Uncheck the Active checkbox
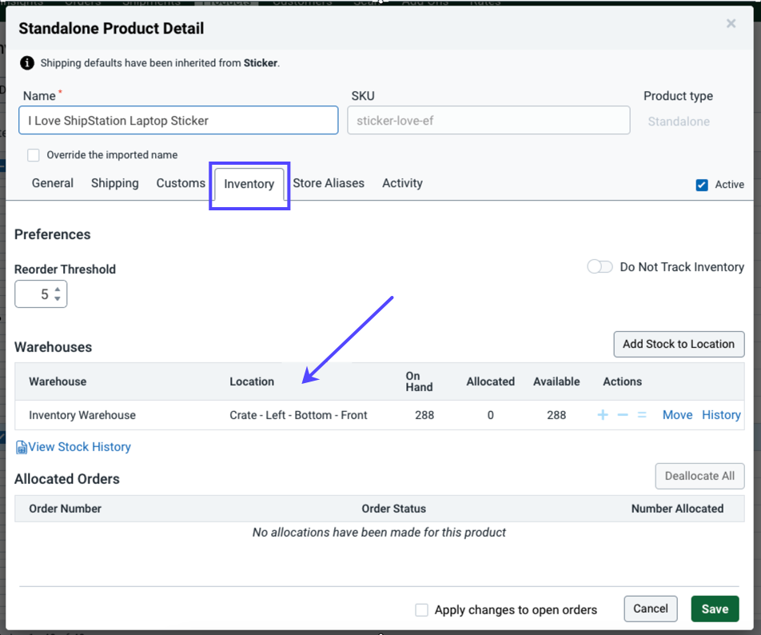Screen dimensions: 761x635 [702, 185]
